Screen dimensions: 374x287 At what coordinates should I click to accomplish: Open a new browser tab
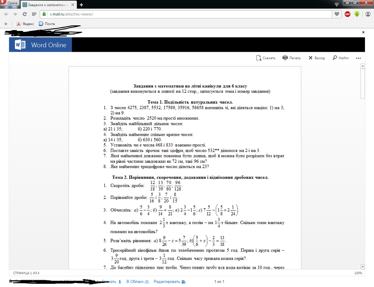coord(82,5)
